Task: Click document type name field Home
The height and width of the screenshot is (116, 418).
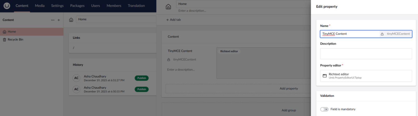Action: (243, 4)
